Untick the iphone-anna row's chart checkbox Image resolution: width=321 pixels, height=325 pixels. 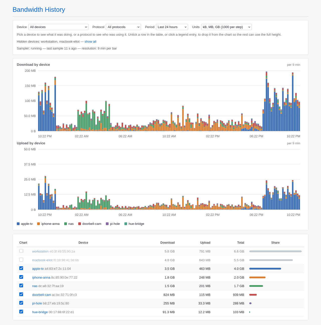click(x=21, y=277)
